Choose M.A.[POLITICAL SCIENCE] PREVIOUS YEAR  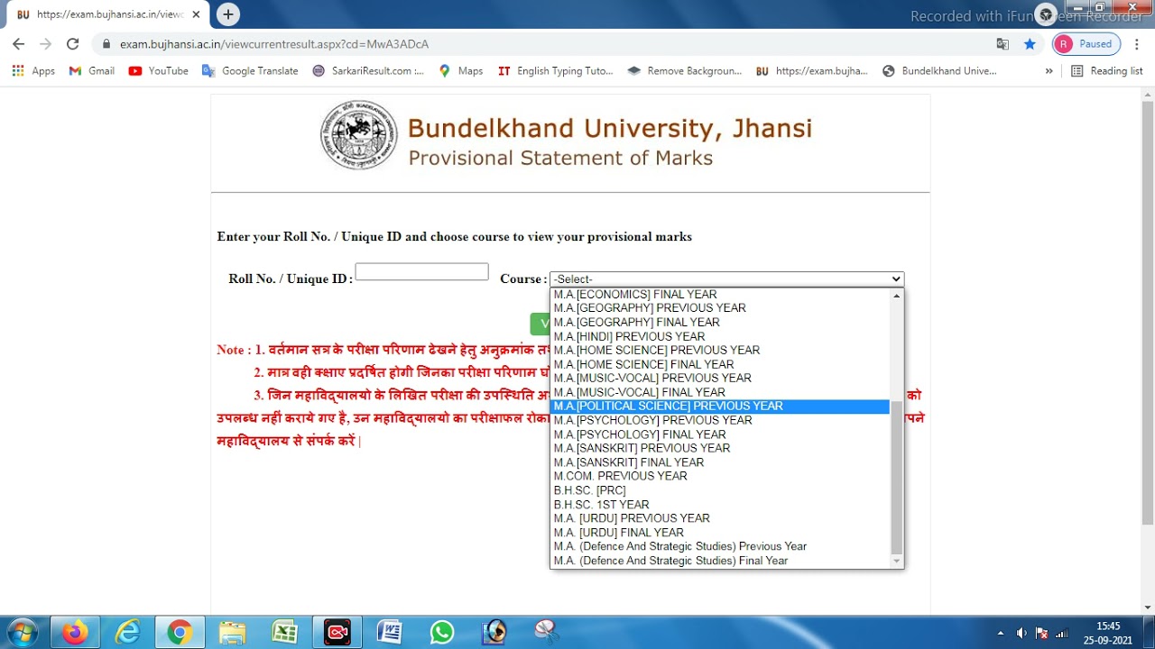coord(720,406)
